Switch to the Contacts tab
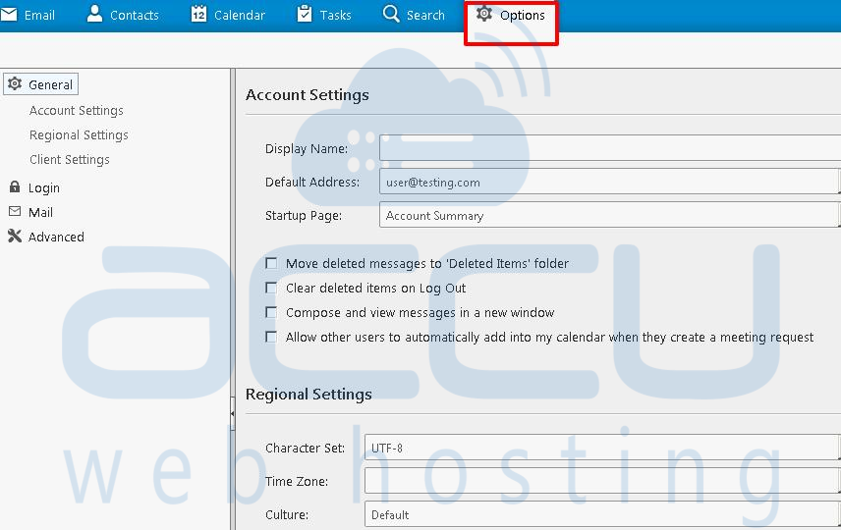The image size is (841, 530). pyautogui.click(x=134, y=15)
